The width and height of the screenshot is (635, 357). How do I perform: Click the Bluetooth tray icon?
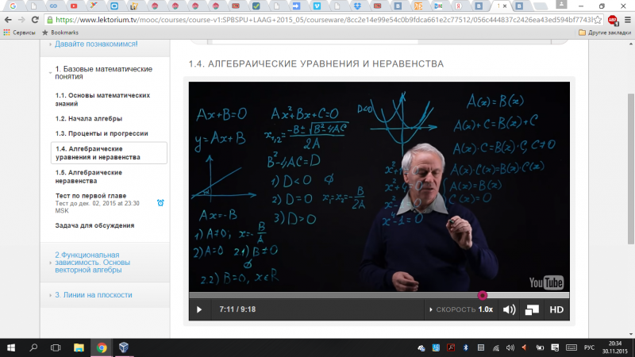(466, 347)
